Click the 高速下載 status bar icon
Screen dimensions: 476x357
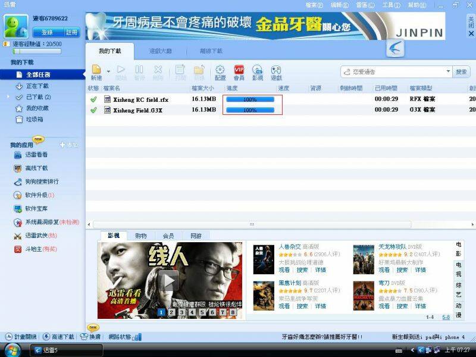(46, 337)
